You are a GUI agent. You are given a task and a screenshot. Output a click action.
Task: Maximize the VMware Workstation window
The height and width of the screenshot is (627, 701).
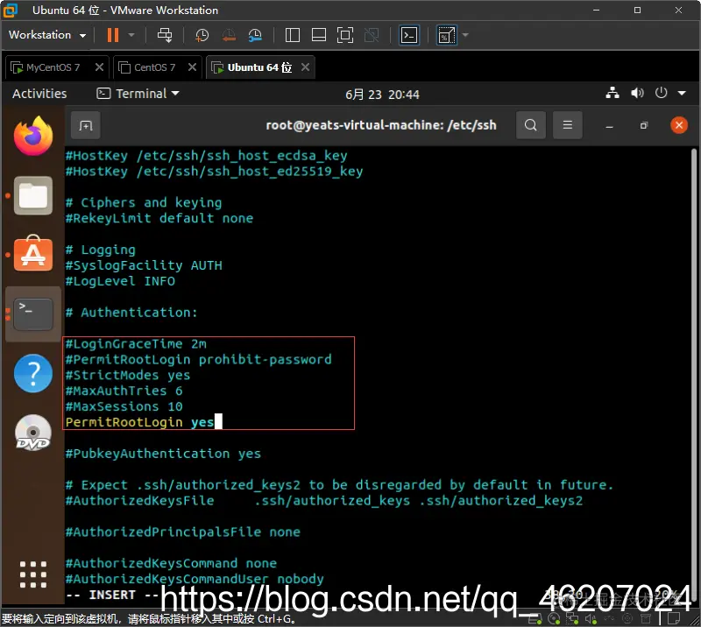pos(638,10)
